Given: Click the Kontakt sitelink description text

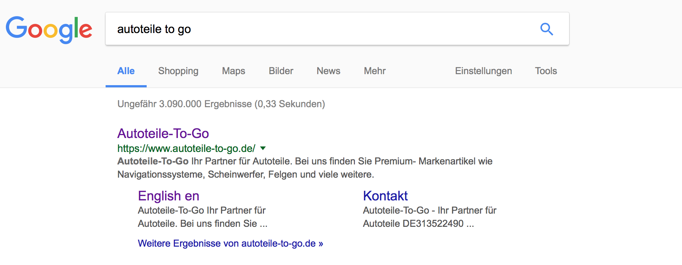Looking at the screenshot, I should [429, 217].
